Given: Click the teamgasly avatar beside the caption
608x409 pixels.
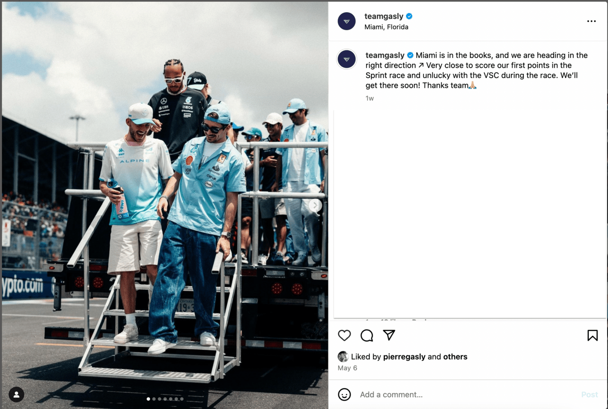Looking at the screenshot, I should [347, 59].
